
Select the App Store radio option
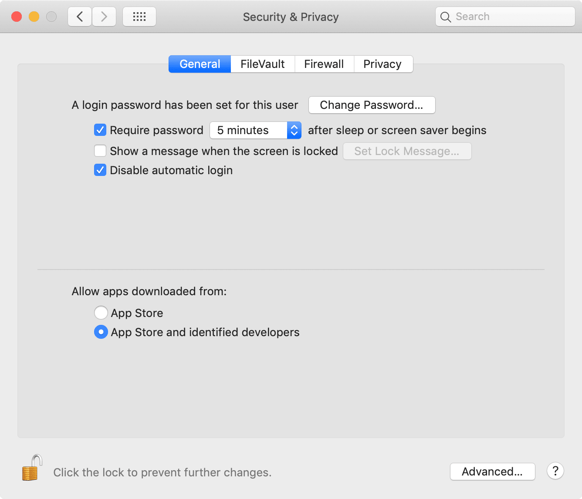click(x=101, y=313)
